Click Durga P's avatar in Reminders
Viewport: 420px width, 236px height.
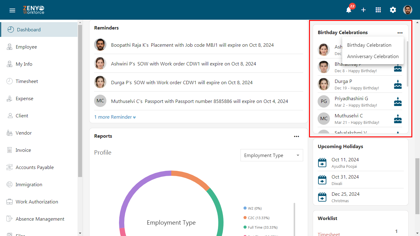(x=100, y=82)
